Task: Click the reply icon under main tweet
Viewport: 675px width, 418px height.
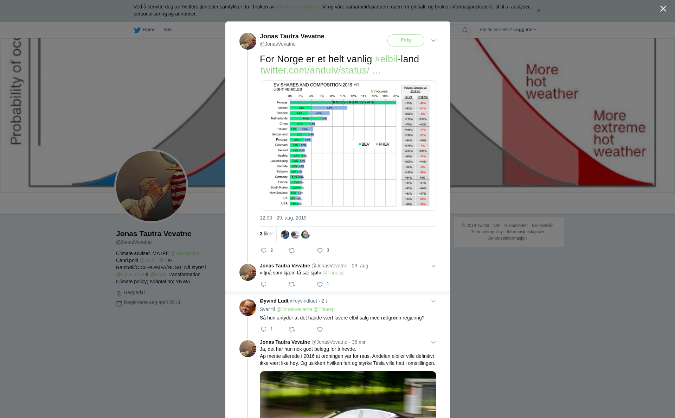Action: pos(264,251)
